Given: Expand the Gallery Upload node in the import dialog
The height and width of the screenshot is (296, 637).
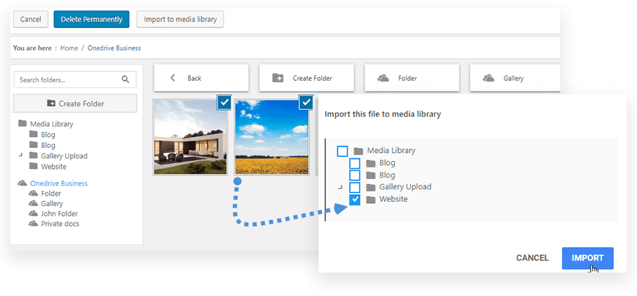Looking at the screenshot, I should tap(341, 187).
